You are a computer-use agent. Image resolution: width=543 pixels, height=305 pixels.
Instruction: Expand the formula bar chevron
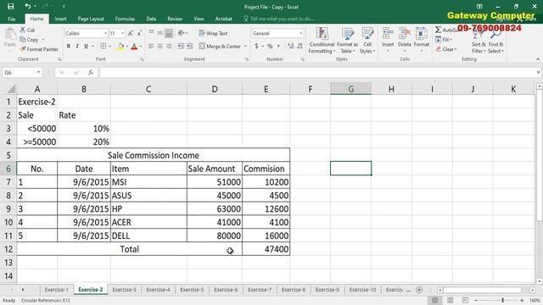(x=538, y=72)
